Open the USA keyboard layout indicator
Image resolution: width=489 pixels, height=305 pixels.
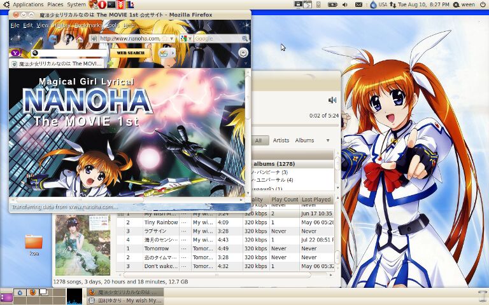(x=383, y=4)
